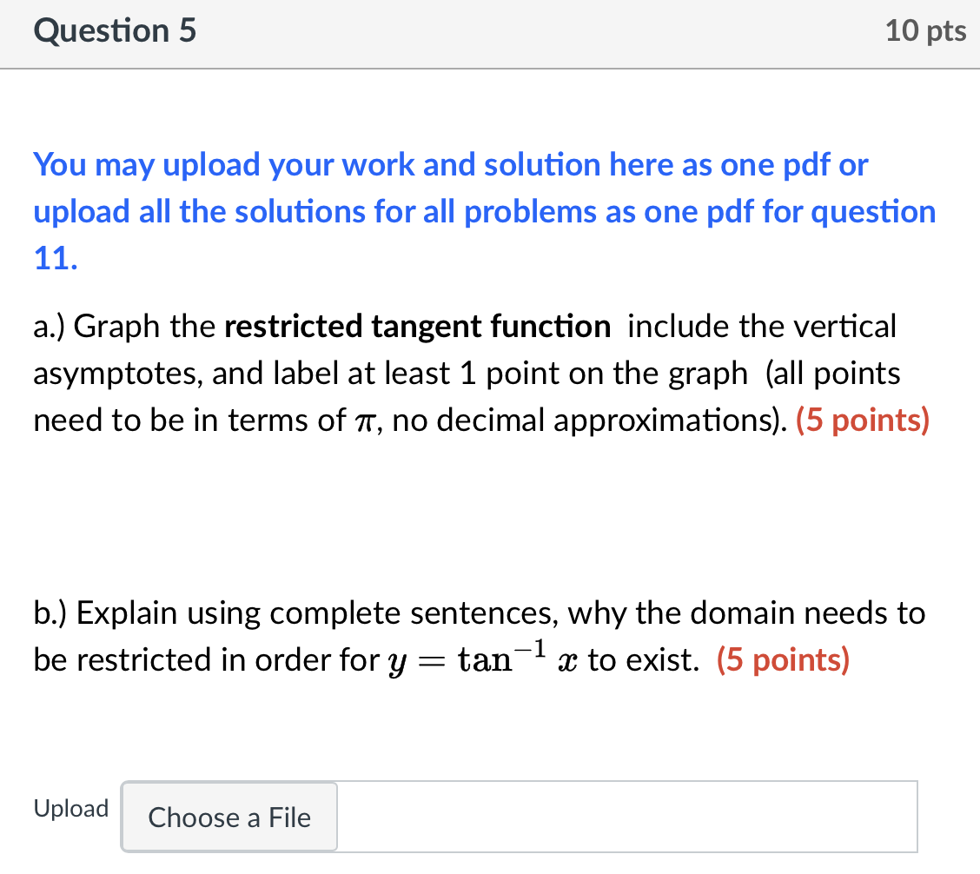Viewport: 980px width, 874px height.
Task: Click the 10 pts label
Action: point(925,30)
